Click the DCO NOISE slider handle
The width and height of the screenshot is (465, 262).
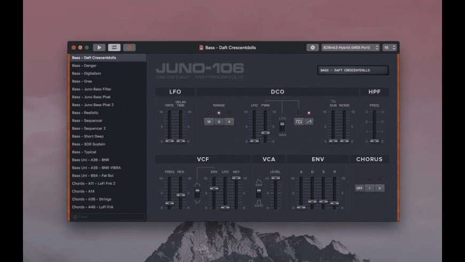coord(344,141)
